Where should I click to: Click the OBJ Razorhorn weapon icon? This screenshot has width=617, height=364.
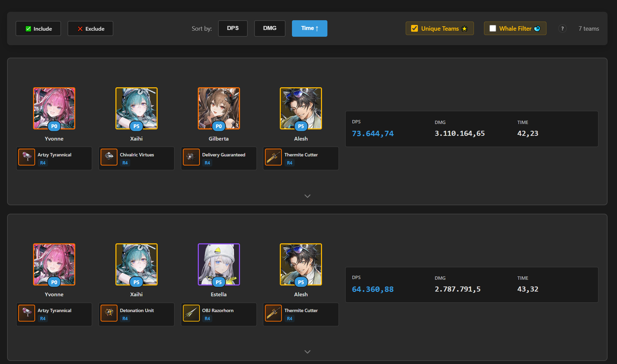coord(191,313)
